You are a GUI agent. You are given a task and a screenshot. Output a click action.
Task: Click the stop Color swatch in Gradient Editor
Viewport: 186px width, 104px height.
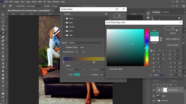click(77, 75)
